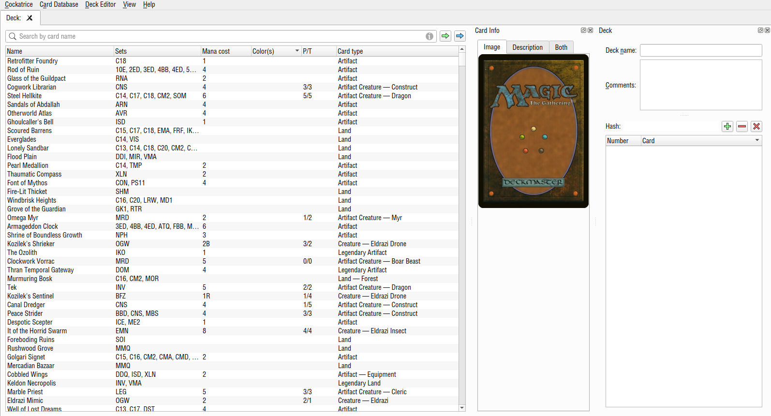This screenshot has height=416, width=771.
Task: Focus the Search by card name field
Action: [x=221, y=36]
